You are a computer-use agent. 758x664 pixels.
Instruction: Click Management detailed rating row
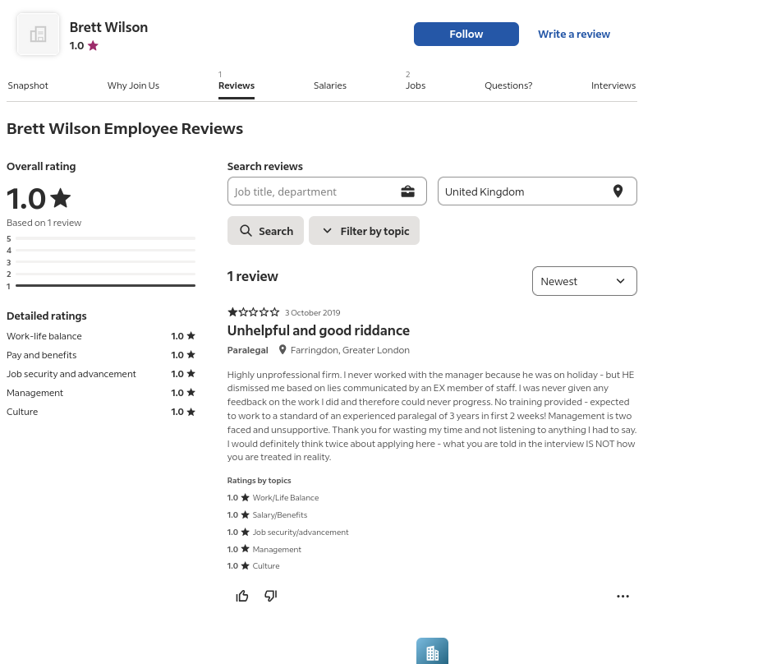[101, 393]
